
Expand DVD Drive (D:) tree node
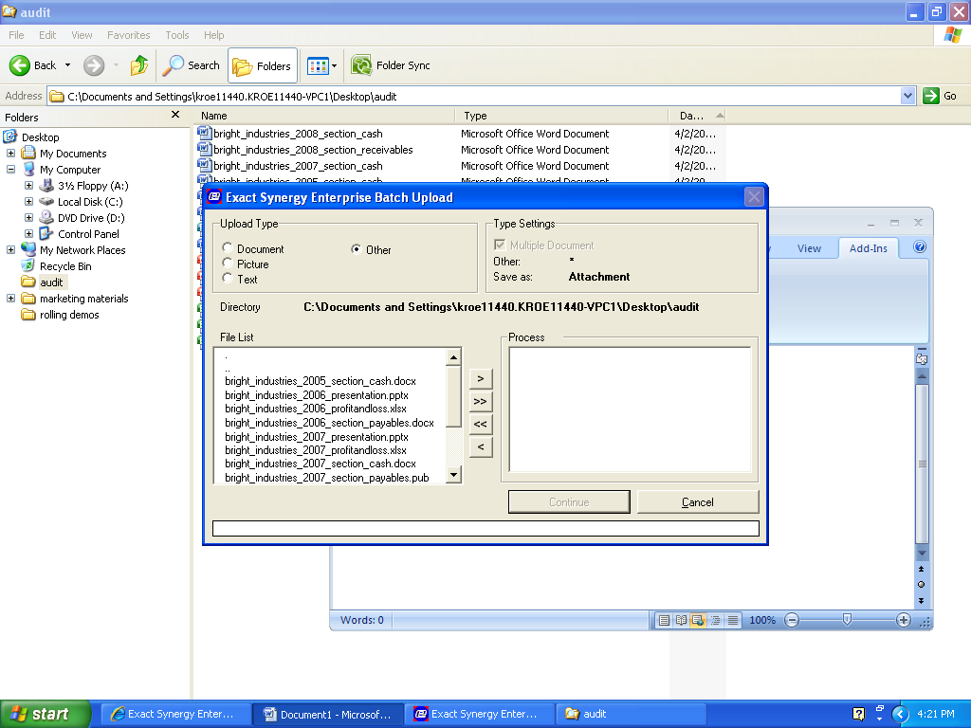tap(28, 217)
